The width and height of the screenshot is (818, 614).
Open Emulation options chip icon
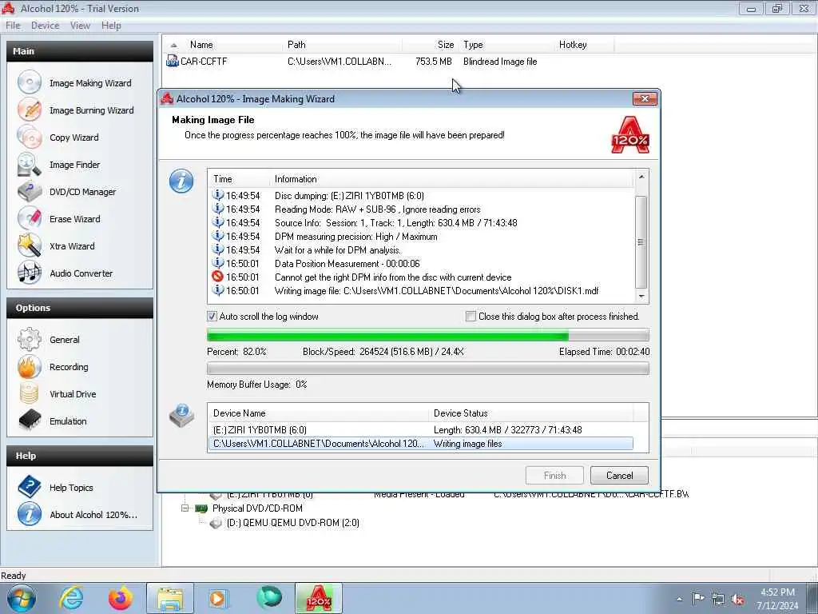[x=30, y=421]
